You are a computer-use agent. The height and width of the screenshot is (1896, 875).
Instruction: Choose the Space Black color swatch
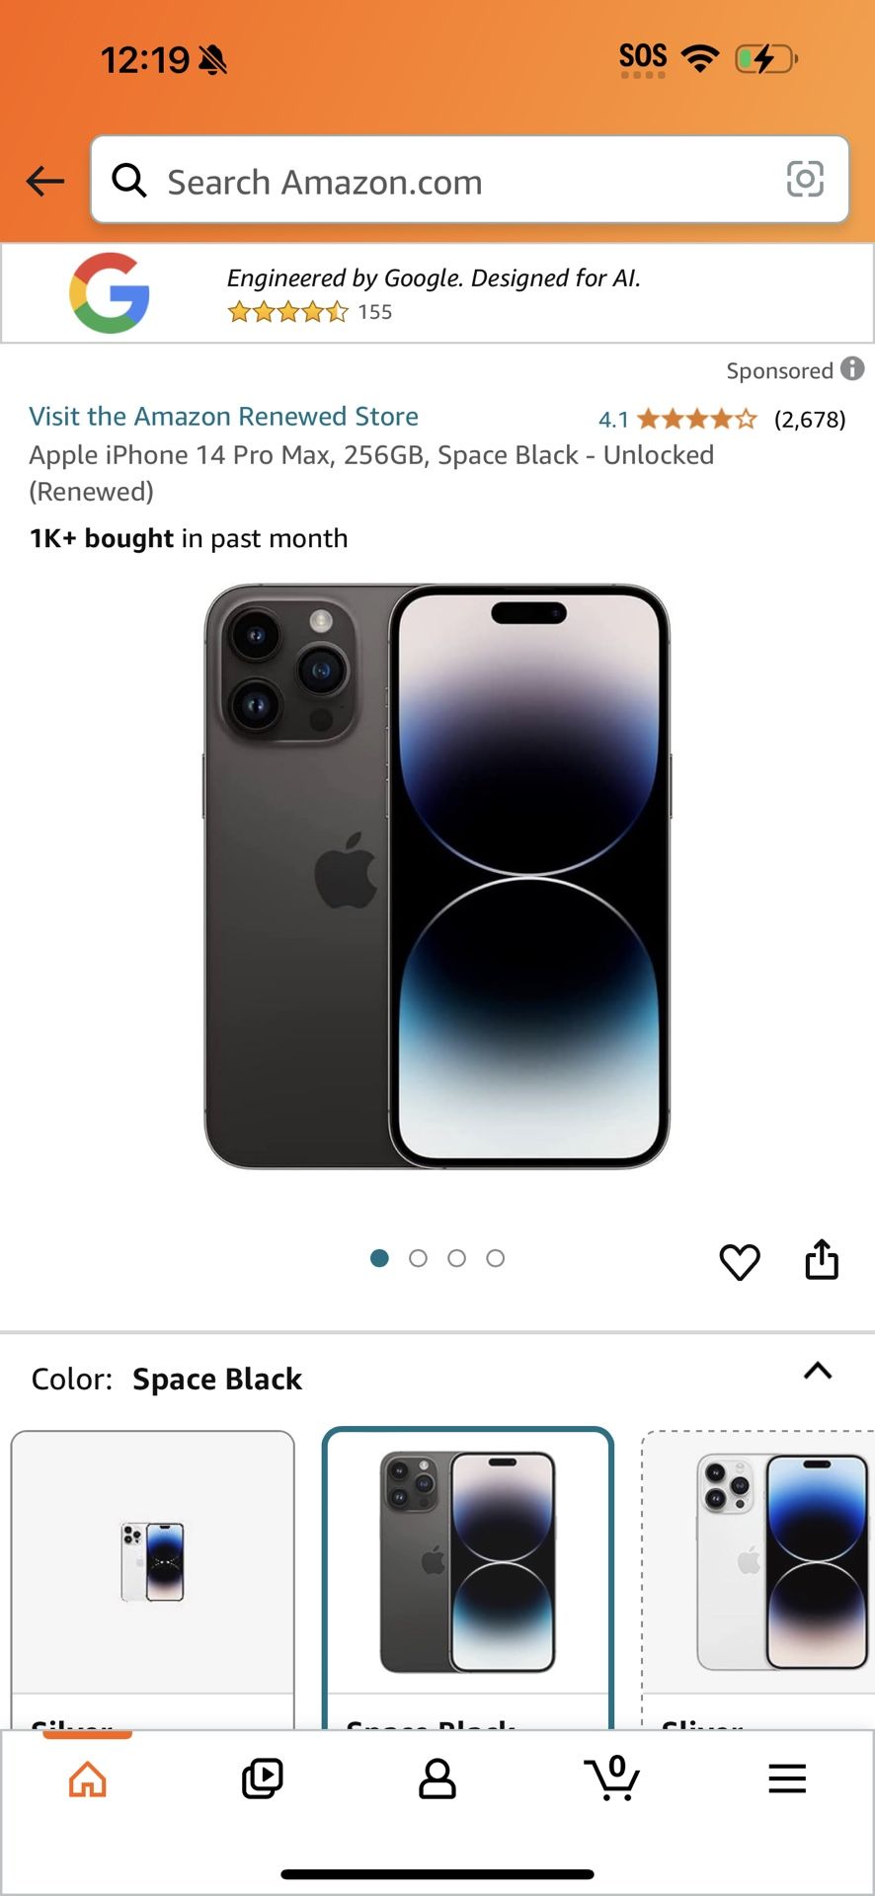(x=468, y=1578)
